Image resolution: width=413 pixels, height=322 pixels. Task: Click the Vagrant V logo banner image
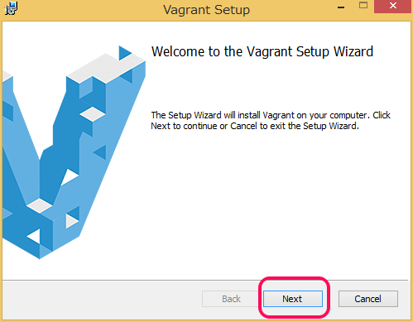pos(74,151)
